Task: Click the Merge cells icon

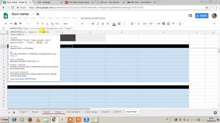Action: pos(124,24)
